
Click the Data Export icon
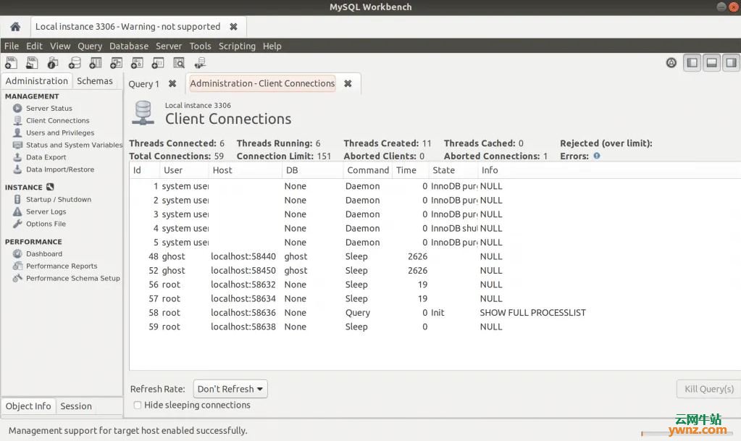[17, 157]
